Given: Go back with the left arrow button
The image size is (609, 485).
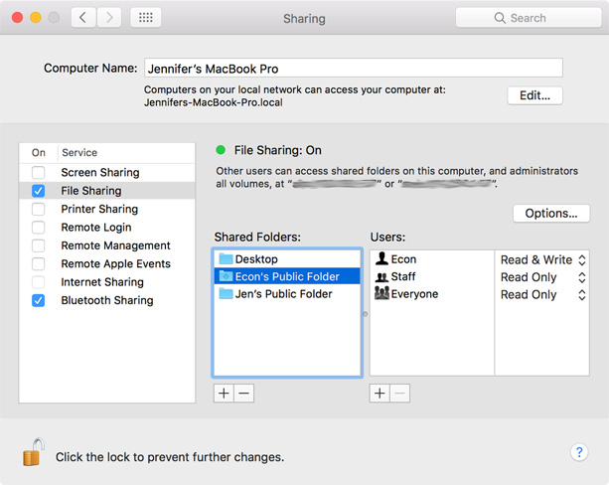Looking at the screenshot, I should pyautogui.click(x=83, y=18).
